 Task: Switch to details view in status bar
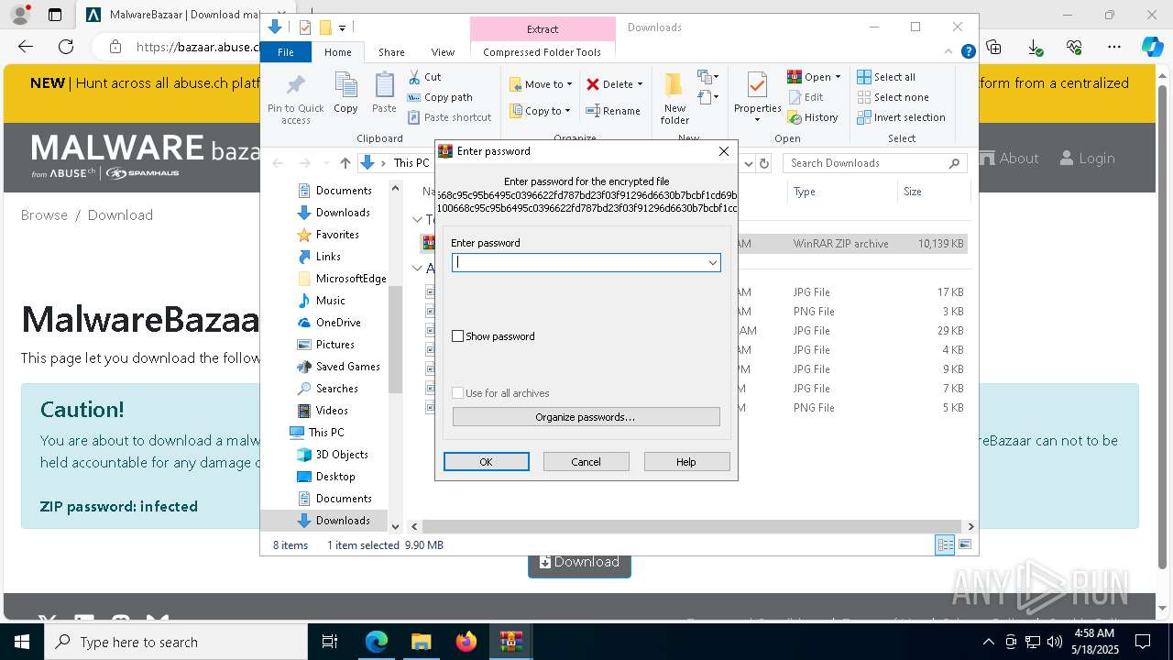[945, 545]
